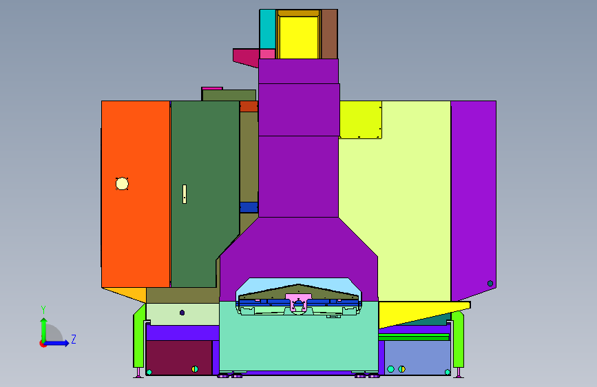Image resolution: width=597 pixels, height=387 pixels.
Task: Pick the cream handle on the green door
Action: pyautogui.click(x=185, y=194)
